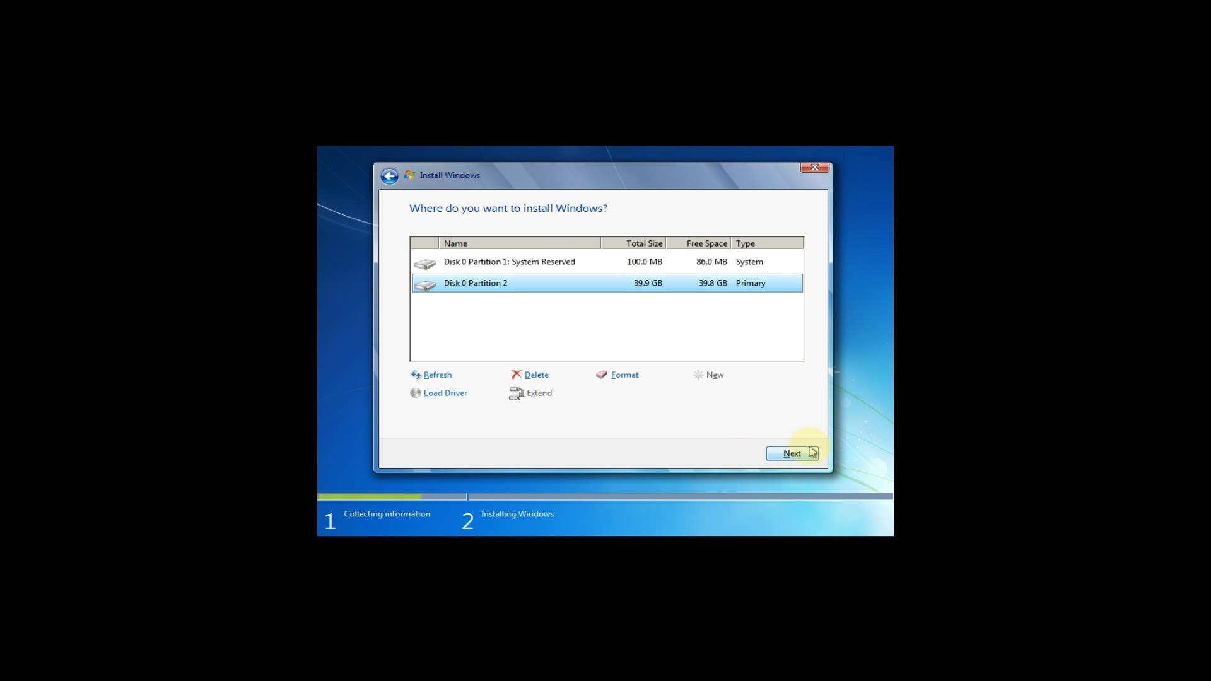1211x681 pixels.
Task: Select the Disk 0 Partition 2 row
Action: 607,283
